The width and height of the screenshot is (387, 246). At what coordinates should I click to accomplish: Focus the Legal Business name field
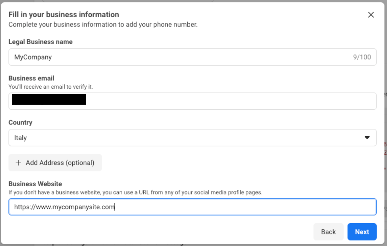[179, 57]
